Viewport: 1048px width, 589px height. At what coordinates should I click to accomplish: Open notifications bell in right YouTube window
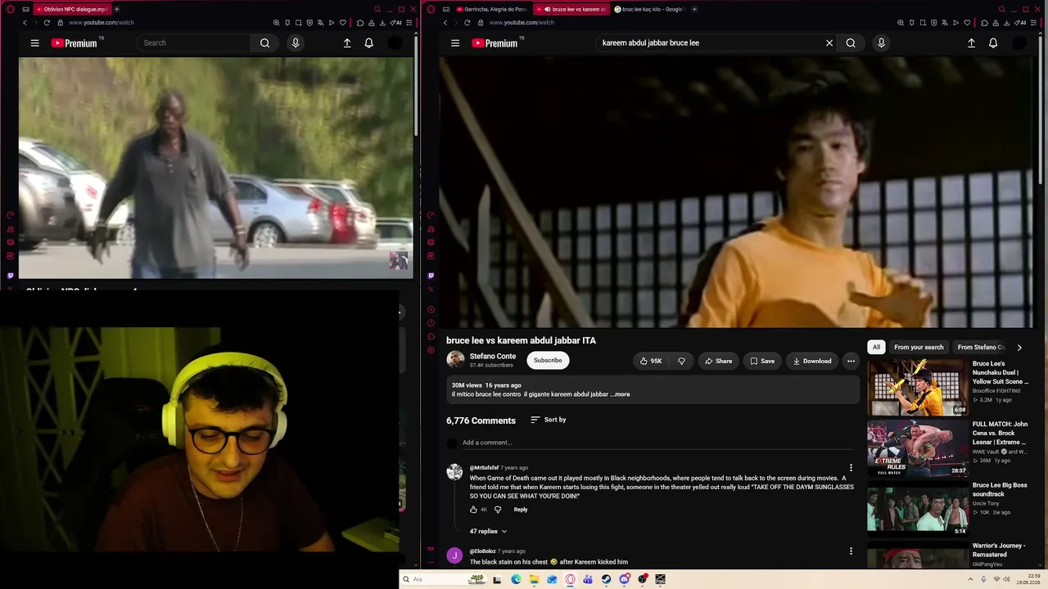993,43
